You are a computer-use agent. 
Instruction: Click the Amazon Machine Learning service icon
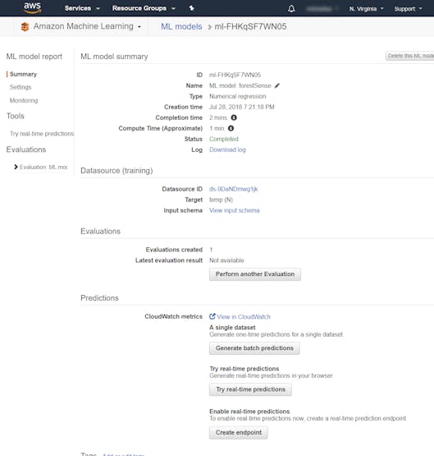pyautogui.click(x=25, y=27)
